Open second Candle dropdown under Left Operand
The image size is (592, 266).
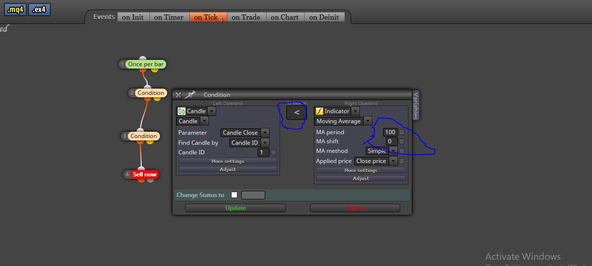(x=204, y=121)
